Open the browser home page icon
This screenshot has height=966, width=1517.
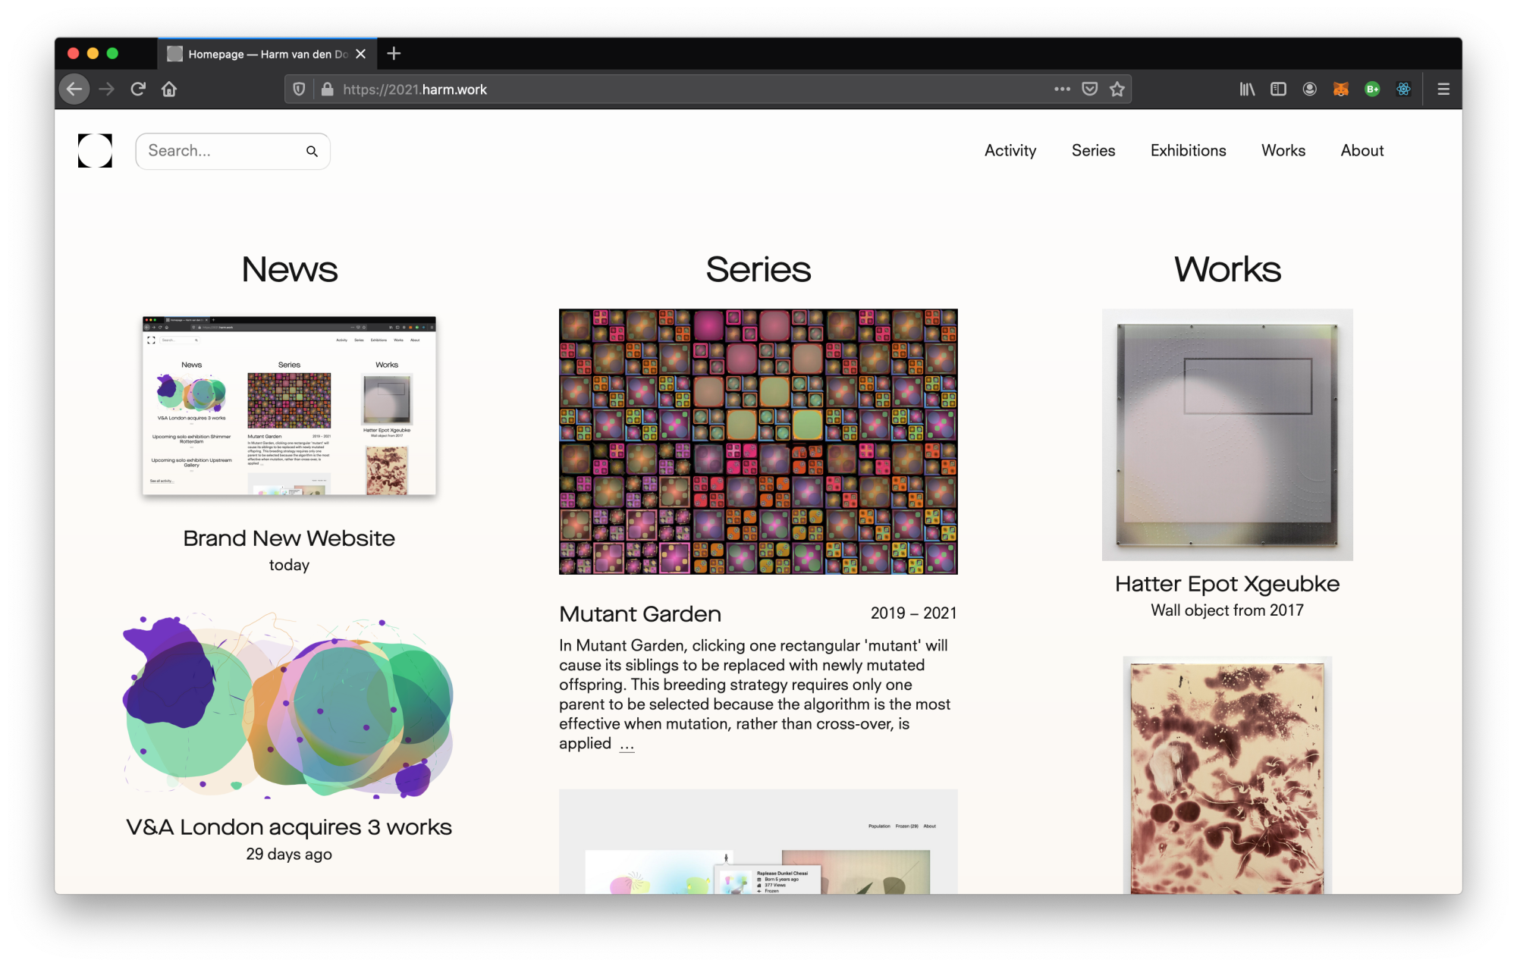click(x=169, y=89)
